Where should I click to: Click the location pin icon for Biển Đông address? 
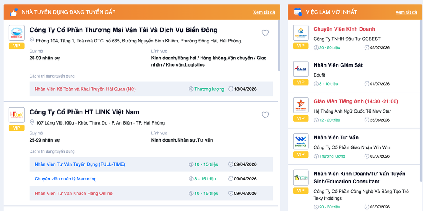click(x=32, y=41)
